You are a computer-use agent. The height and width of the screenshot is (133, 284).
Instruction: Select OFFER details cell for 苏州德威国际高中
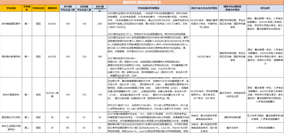click(x=149, y=24)
